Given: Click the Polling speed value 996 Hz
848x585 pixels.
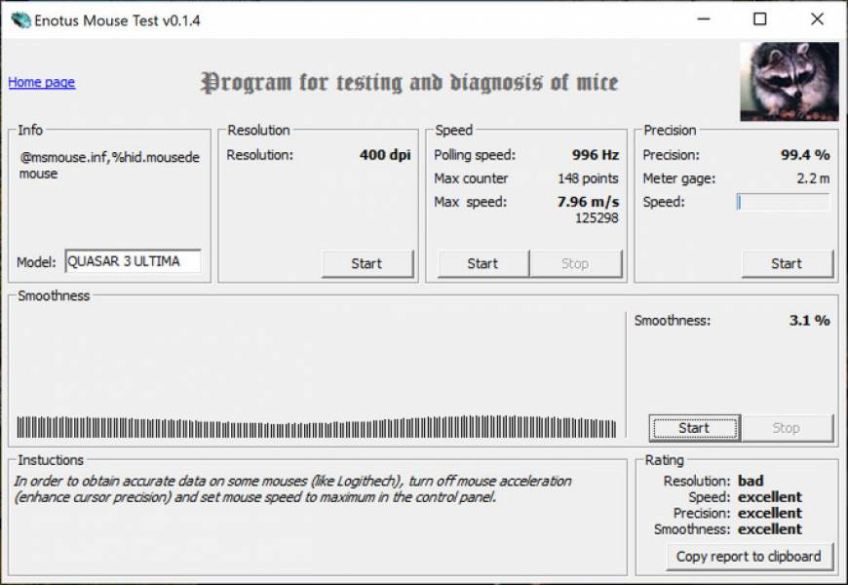Looking at the screenshot, I should (597, 154).
